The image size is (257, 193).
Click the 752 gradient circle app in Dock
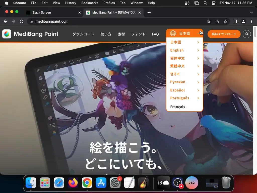[191, 183]
